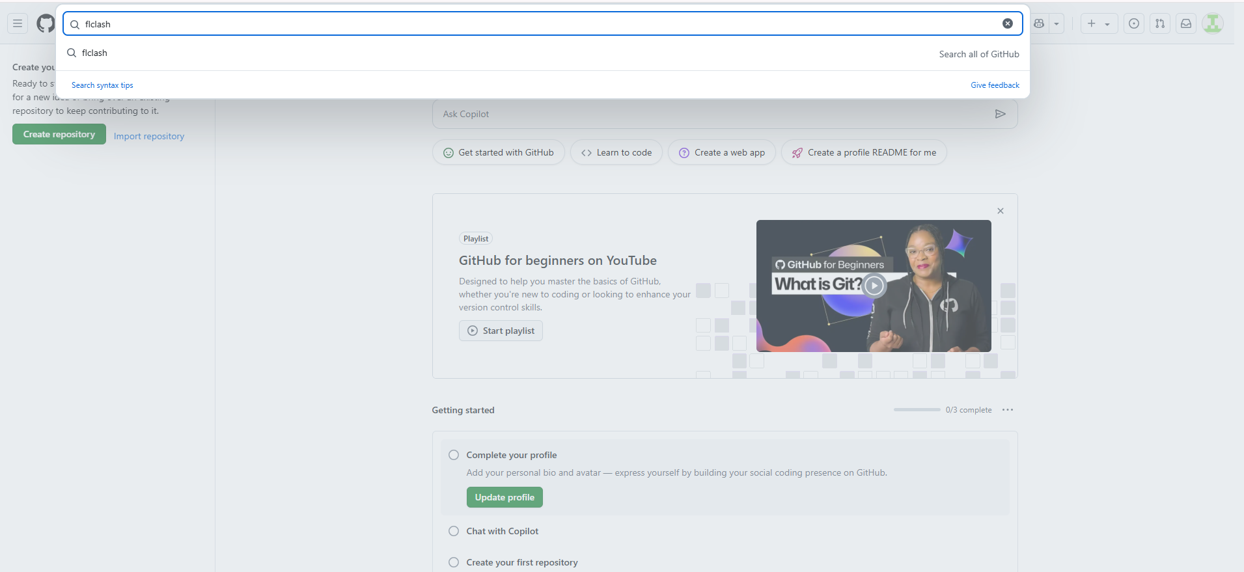Open the notifications inbox icon
This screenshot has height=572, width=1244.
click(x=1186, y=23)
